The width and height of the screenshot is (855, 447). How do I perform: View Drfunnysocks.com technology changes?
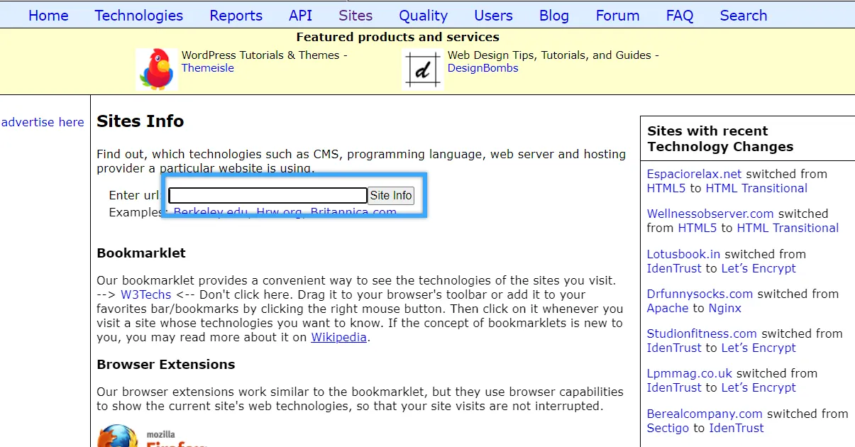[x=700, y=294]
